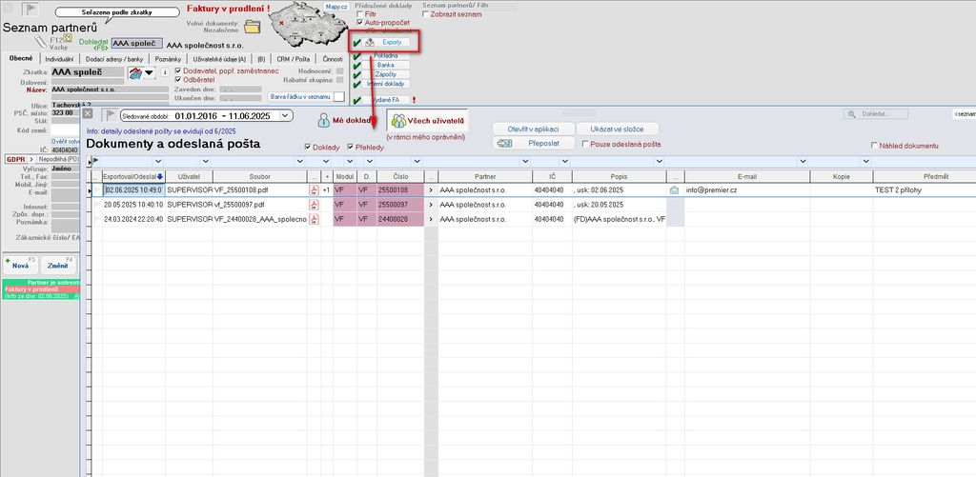Click the arrow next to document number 24400028
This screenshot has height=477, width=976.
pos(431,219)
